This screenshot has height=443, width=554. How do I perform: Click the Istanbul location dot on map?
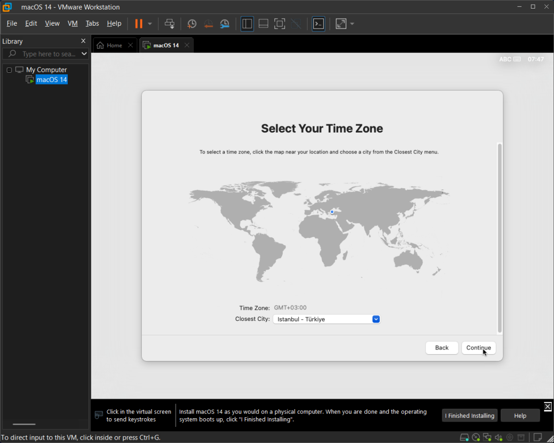[332, 212]
